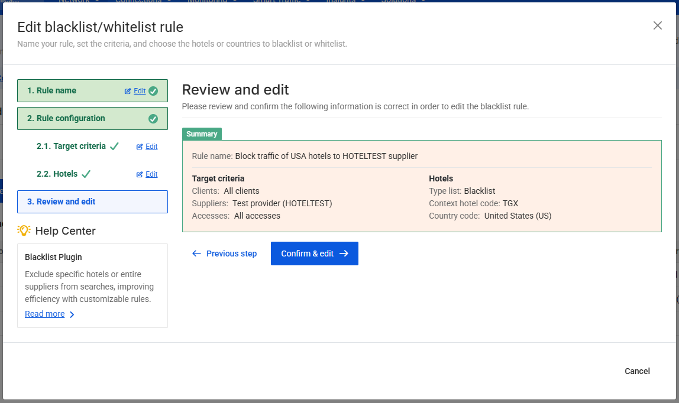
Task: Click the green Summary badge
Action: [x=202, y=134]
